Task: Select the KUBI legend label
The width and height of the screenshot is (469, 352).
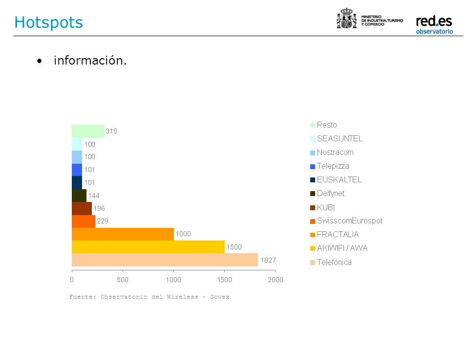Action: (326, 207)
